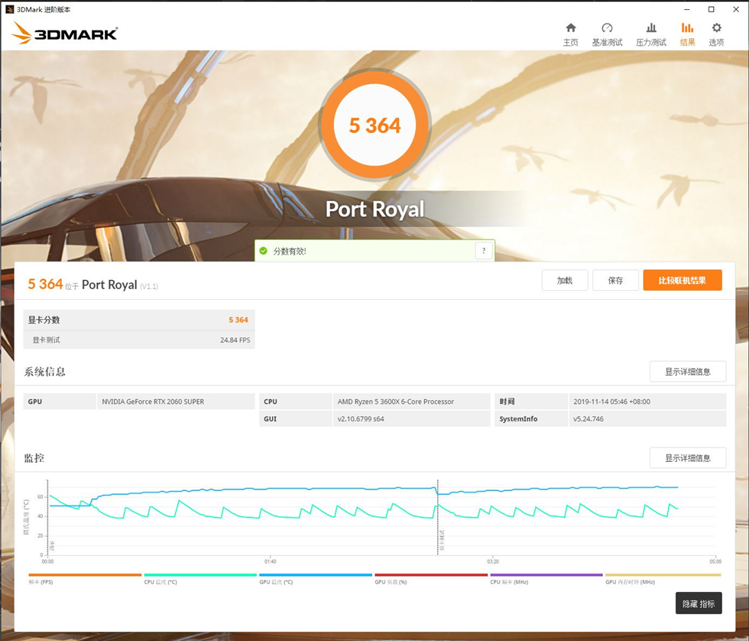
Task: Click the question mark help icon
Action: pos(483,251)
